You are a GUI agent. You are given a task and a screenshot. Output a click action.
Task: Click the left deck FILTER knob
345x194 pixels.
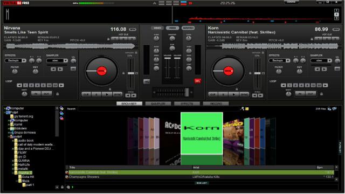tap(15, 71)
